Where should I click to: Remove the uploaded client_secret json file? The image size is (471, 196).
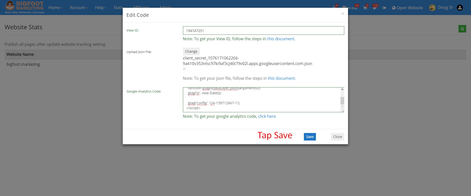pos(184,69)
